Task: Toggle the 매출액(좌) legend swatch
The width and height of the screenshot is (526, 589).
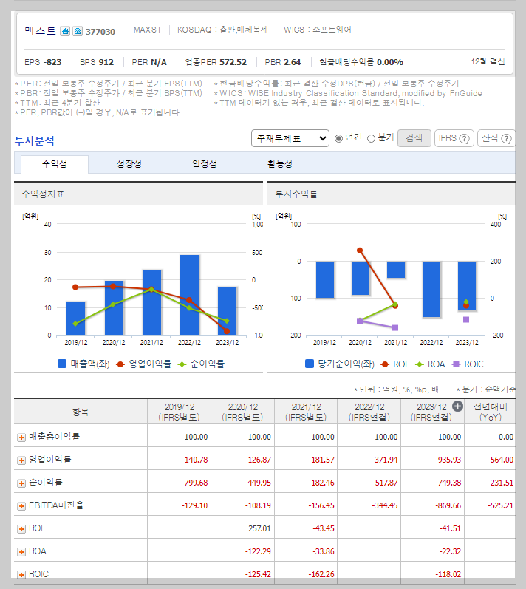Action: click(62, 364)
